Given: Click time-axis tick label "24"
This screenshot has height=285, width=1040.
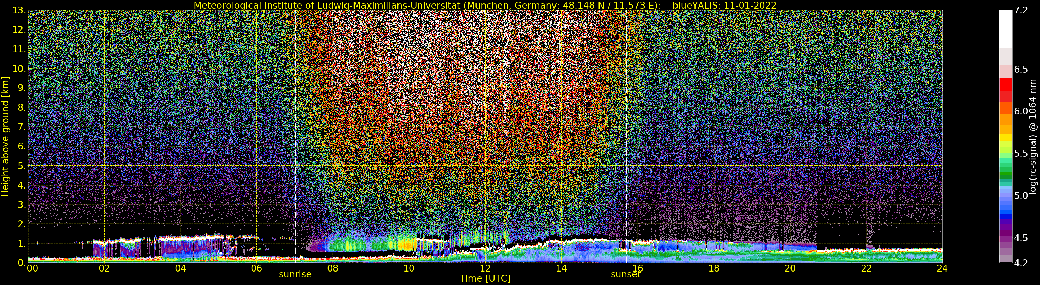Looking at the screenshot, I should (x=942, y=268).
